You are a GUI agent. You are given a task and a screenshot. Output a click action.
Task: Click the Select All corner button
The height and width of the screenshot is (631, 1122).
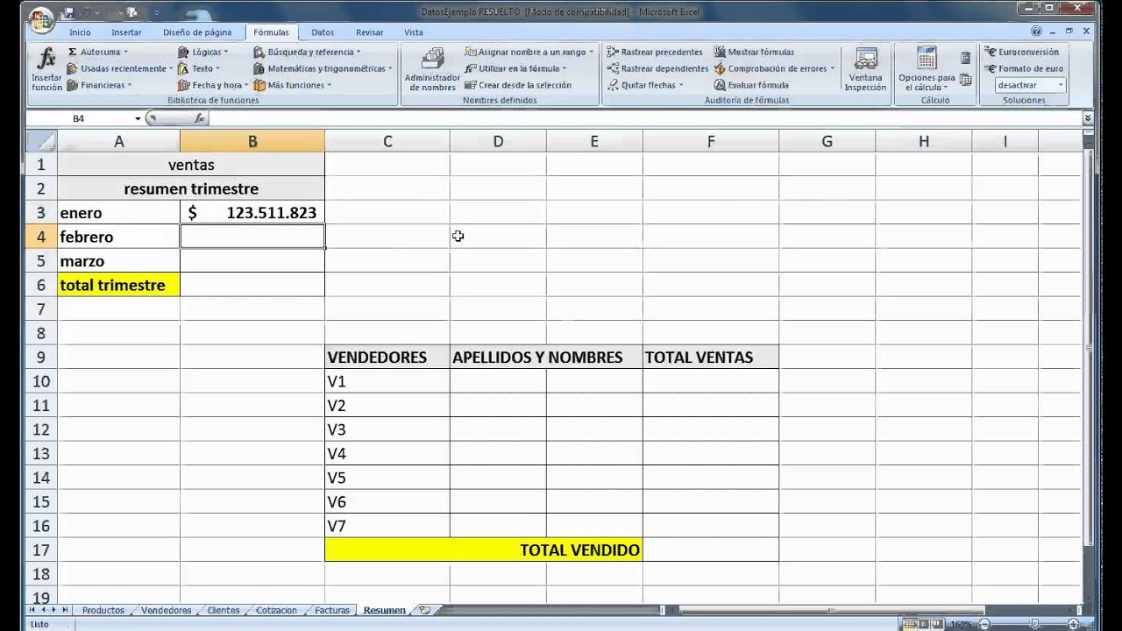(42, 141)
